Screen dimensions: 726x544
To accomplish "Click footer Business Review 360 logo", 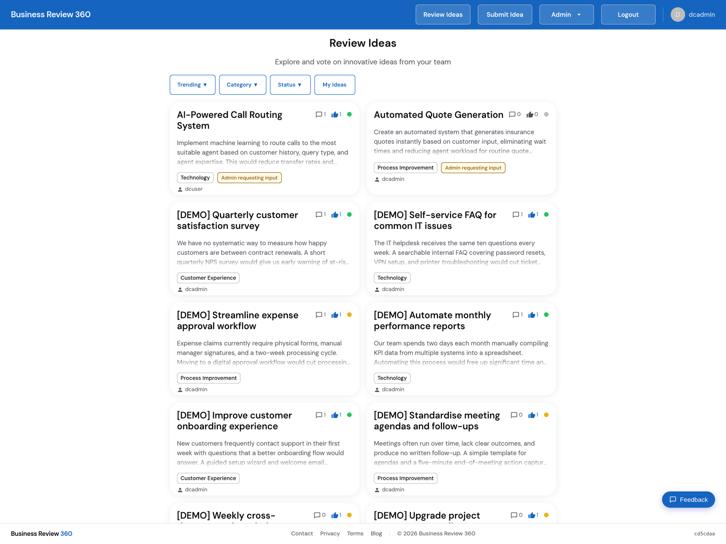I will [42, 534].
